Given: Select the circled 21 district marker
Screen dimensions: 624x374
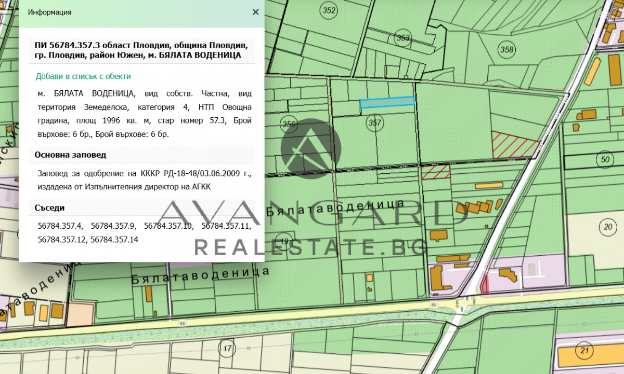Looking at the screenshot, I should [584, 351].
